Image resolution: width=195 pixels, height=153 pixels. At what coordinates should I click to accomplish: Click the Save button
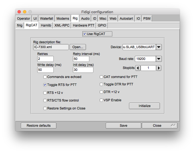(123, 126)
